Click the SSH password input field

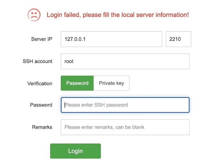125,105
